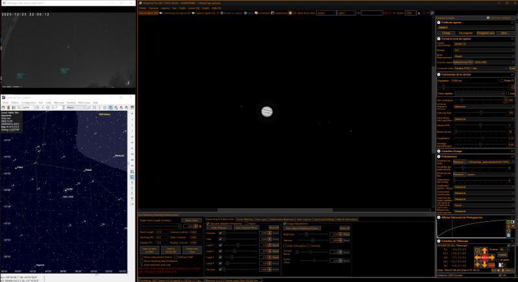The width and height of the screenshot is (518, 282).
Task: Toggle the Image Adjustments checkbox
Action: pos(284,224)
